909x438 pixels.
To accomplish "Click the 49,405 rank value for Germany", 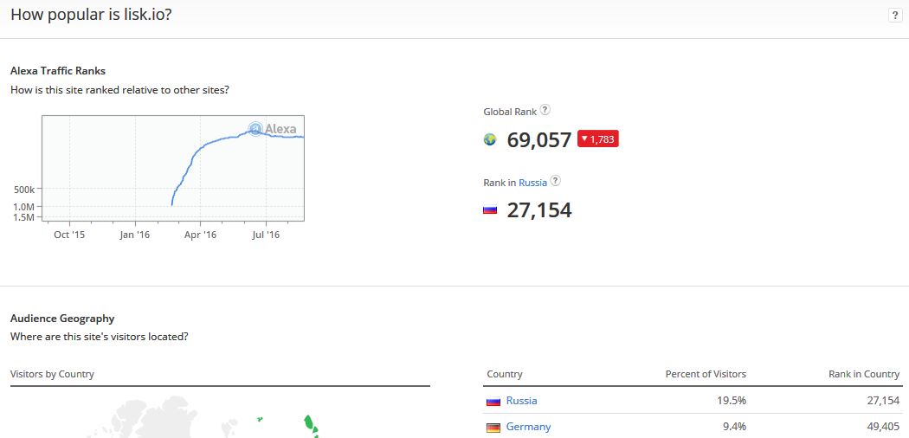I will click(x=883, y=427).
